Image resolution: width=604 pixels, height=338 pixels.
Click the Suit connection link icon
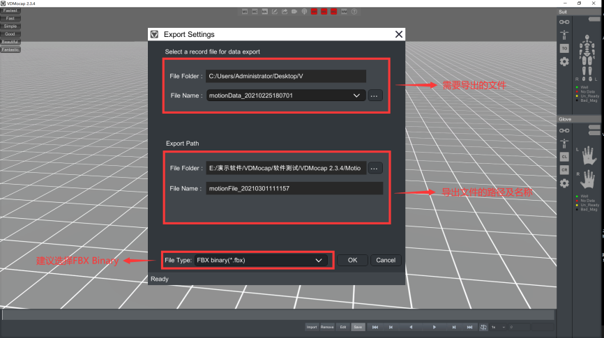[564, 22]
